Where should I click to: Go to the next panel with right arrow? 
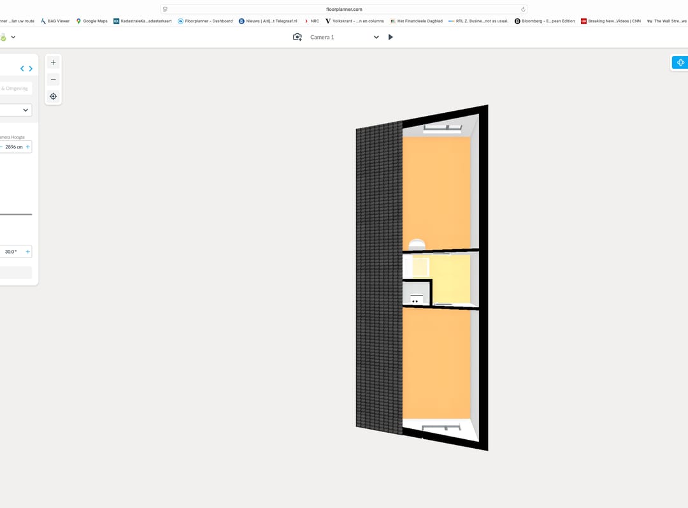pyautogui.click(x=31, y=69)
